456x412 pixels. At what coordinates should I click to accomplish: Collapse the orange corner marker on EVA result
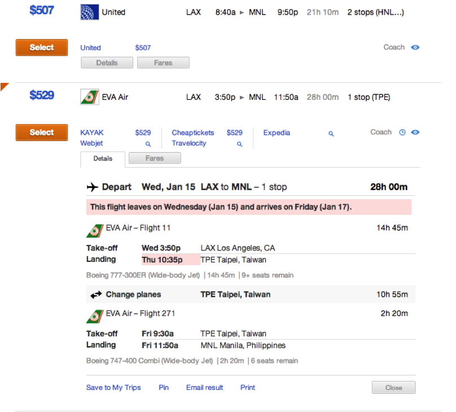pos(4,86)
